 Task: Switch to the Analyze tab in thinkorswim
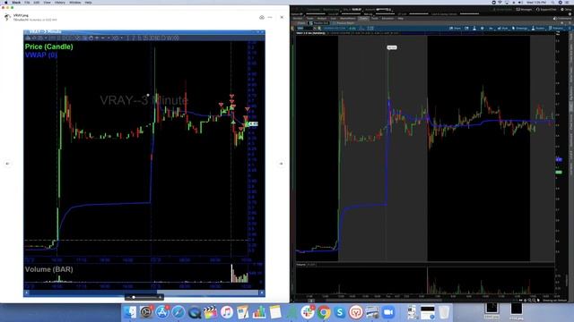pyautogui.click(x=322, y=18)
